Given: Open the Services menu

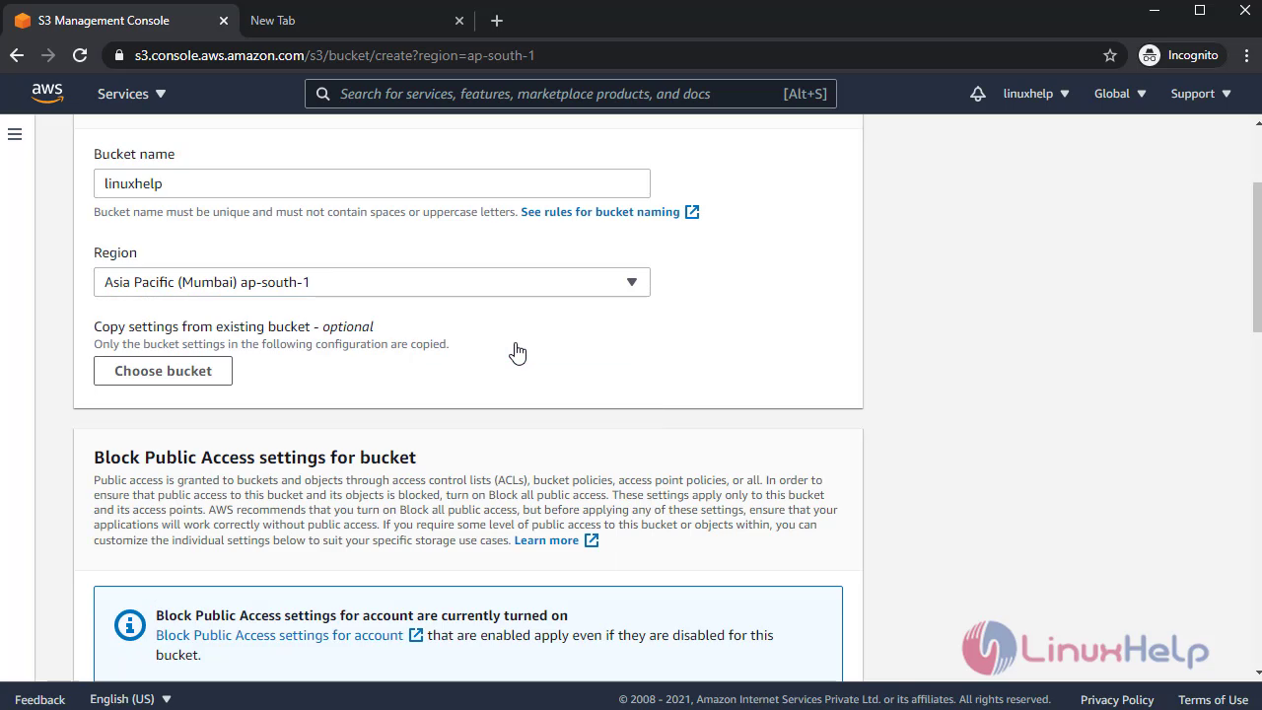Looking at the screenshot, I should pos(132,94).
